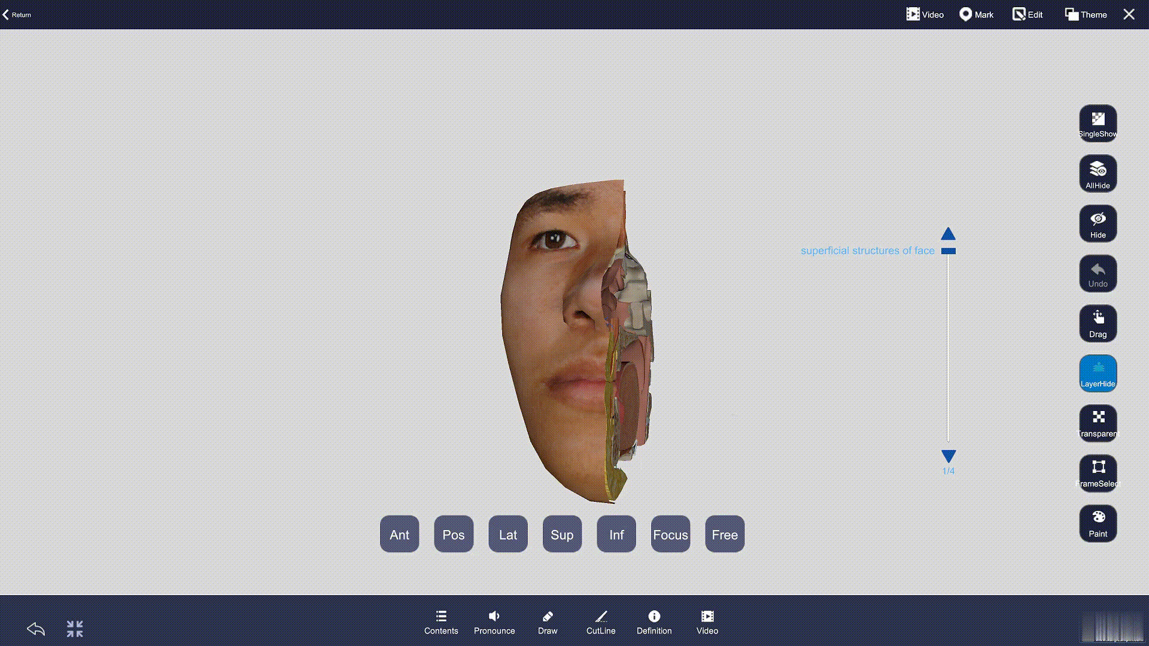The width and height of the screenshot is (1149, 646).
Task: Open the Paint tool
Action: [x=1098, y=523]
